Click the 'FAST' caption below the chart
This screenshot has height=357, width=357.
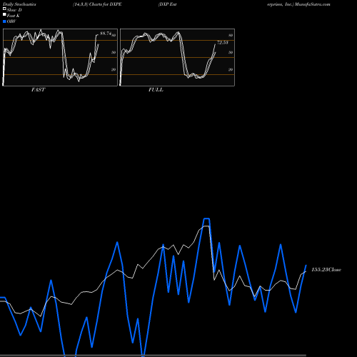38,90
